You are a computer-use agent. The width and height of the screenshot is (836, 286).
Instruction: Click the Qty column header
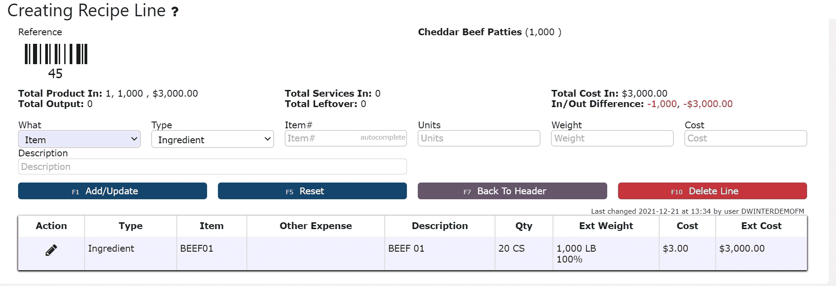(x=524, y=226)
